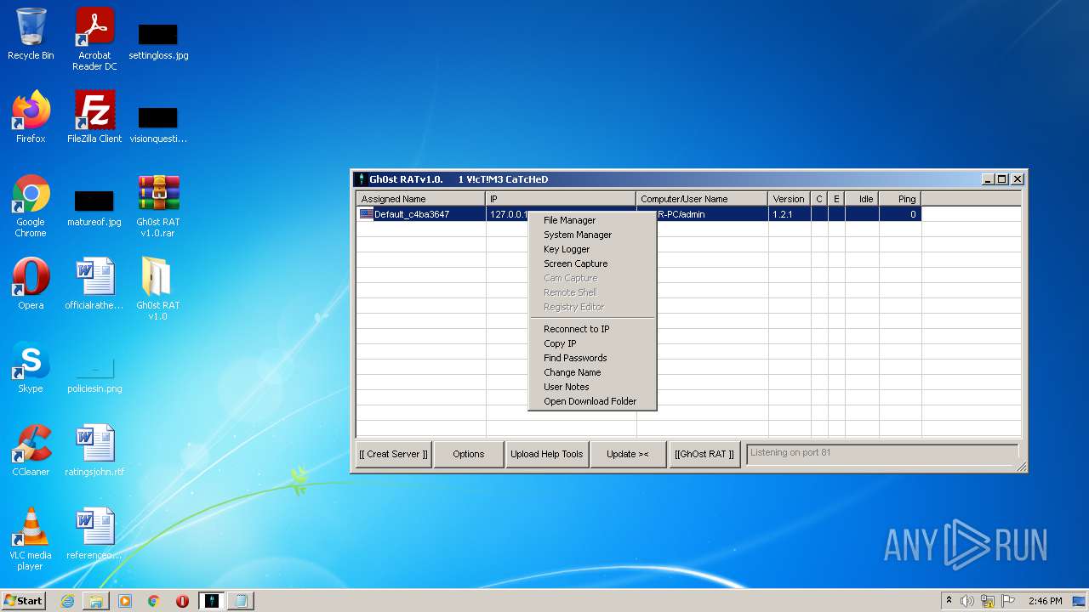The image size is (1089, 612).
Task: Select ratingsjohn.rtf document icon
Action: 94,450
